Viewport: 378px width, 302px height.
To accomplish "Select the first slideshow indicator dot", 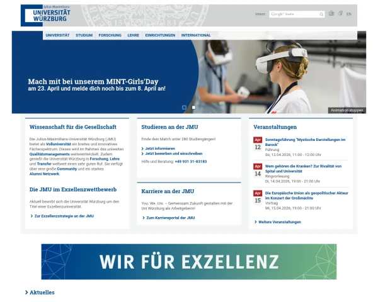I will [184, 108].
